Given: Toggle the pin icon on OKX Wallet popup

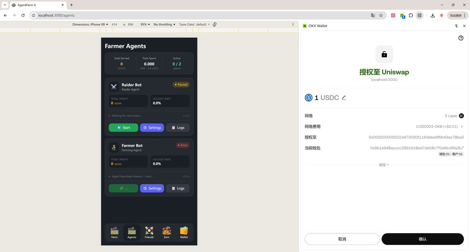Looking at the screenshot, I should tap(456, 26).
